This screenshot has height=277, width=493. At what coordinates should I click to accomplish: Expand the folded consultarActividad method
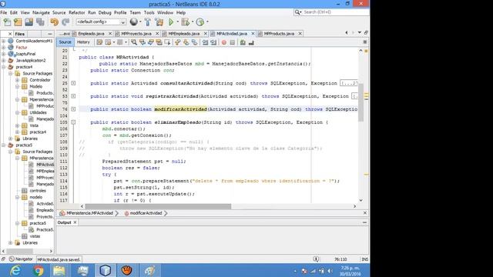tap(73, 83)
